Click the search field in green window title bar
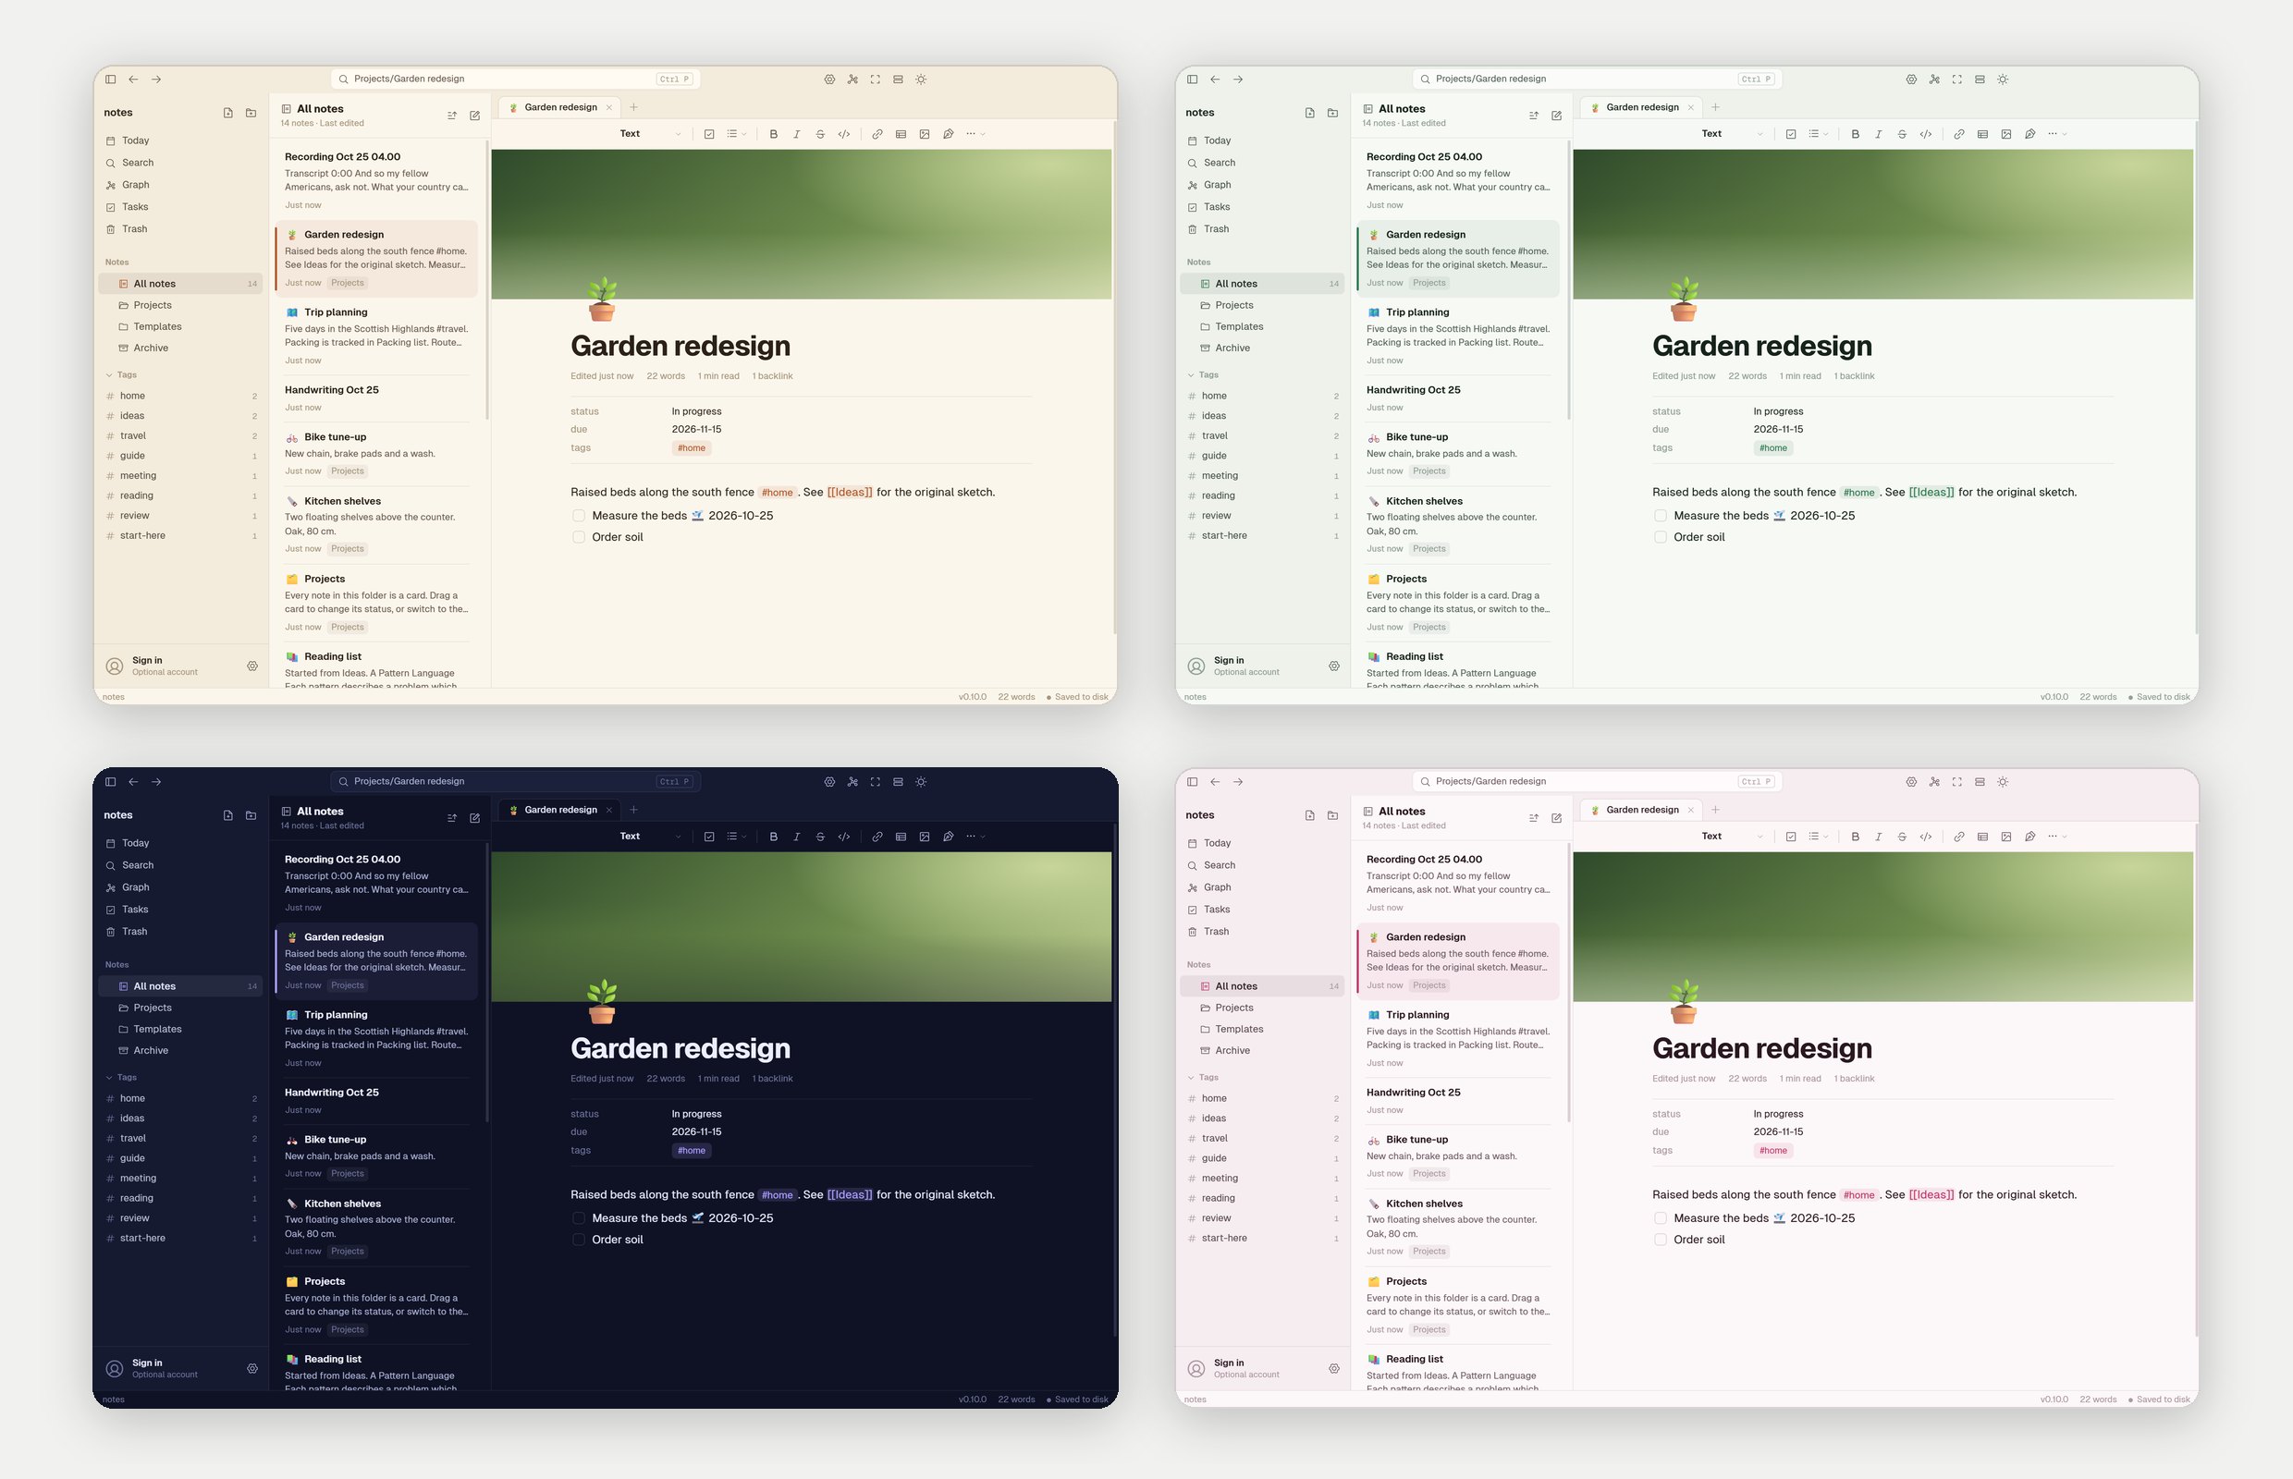This screenshot has height=1479, width=2293. (1598, 79)
